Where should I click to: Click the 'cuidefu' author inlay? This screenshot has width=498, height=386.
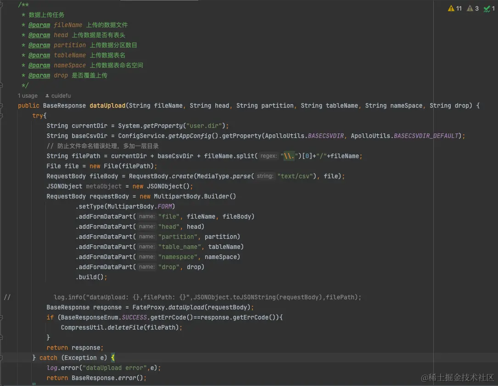(61, 96)
